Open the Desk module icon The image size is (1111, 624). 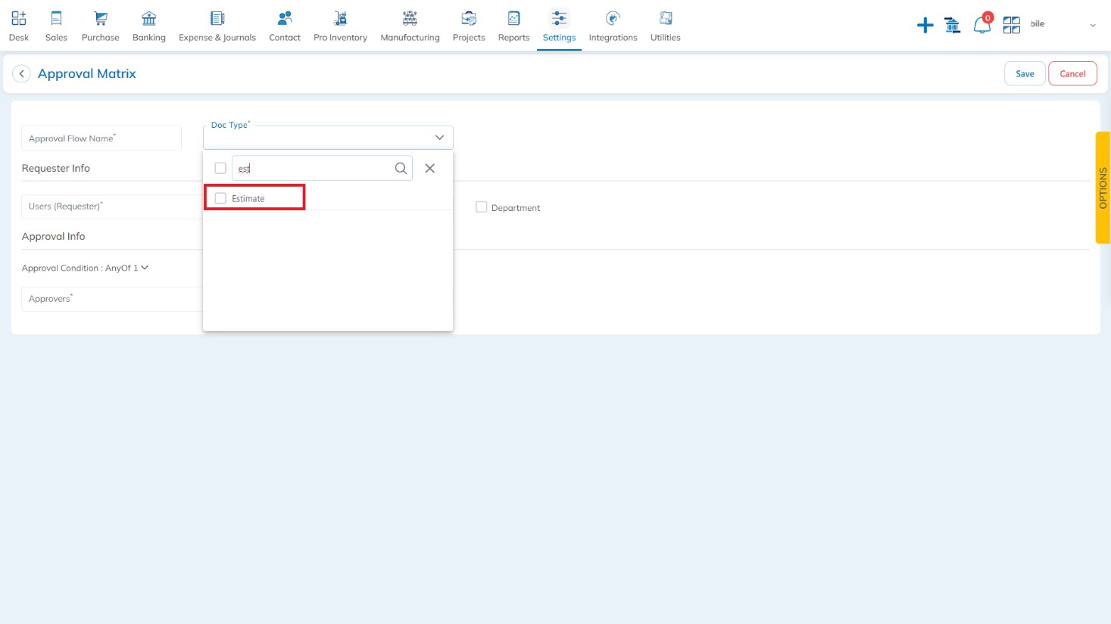pos(19,18)
